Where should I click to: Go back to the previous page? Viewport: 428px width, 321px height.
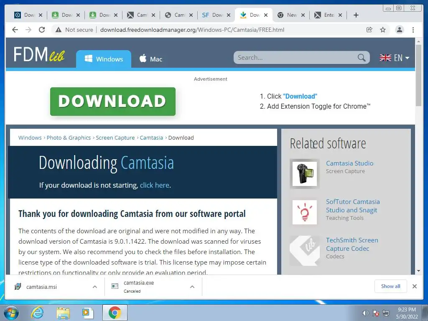(x=15, y=30)
